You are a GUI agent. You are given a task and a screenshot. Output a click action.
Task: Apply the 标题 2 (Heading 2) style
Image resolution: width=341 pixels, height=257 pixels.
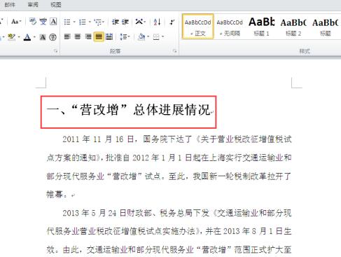(293, 27)
